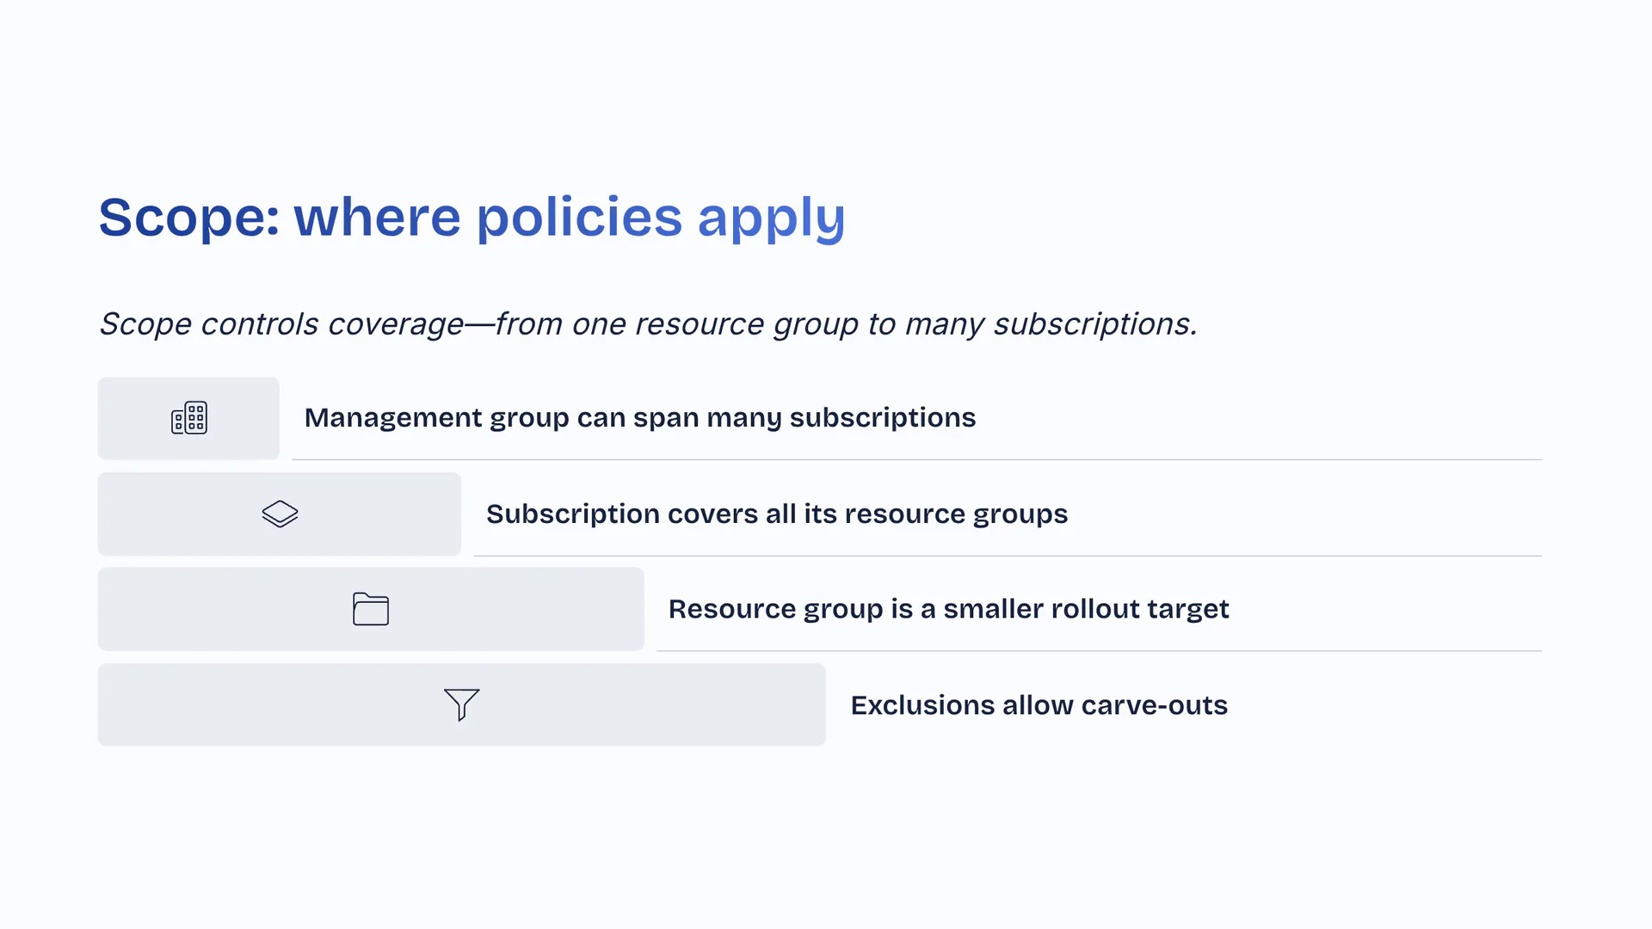Click the word "Scope:" in the title

pyautogui.click(x=189, y=217)
